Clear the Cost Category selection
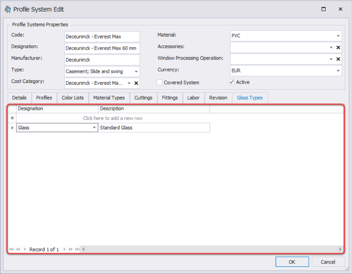Viewport: 352px width, 274px height. pos(136,83)
